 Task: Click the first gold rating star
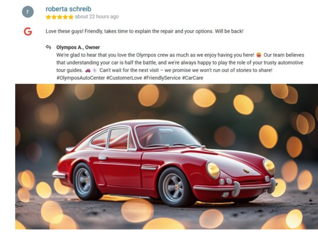(x=48, y=17)
